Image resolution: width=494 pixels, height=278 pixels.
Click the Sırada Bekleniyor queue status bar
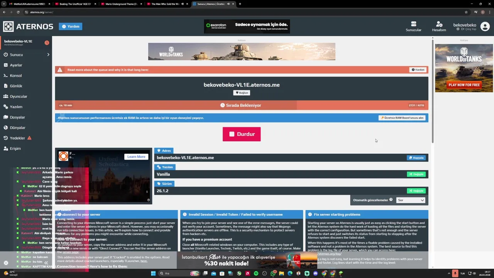tap(242, 105)
